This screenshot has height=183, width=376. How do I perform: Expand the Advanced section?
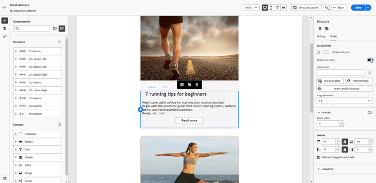(x=319, y=169)
